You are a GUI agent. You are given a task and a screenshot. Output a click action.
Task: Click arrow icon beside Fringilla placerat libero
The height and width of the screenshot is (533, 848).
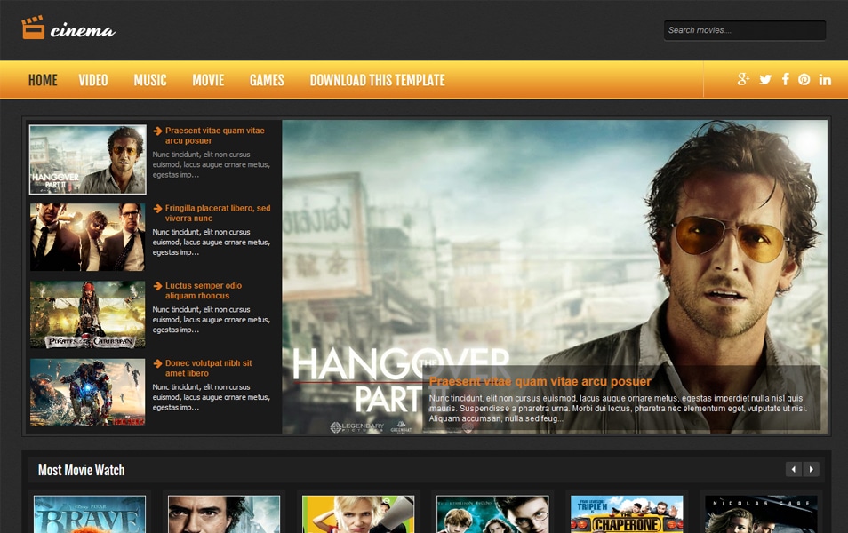(158, 208)
